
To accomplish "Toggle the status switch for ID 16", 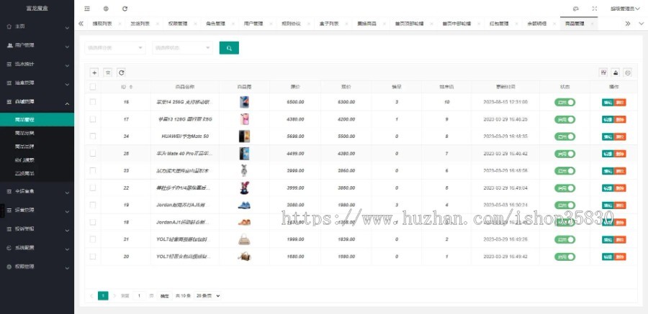I will (x=564, y=102).
